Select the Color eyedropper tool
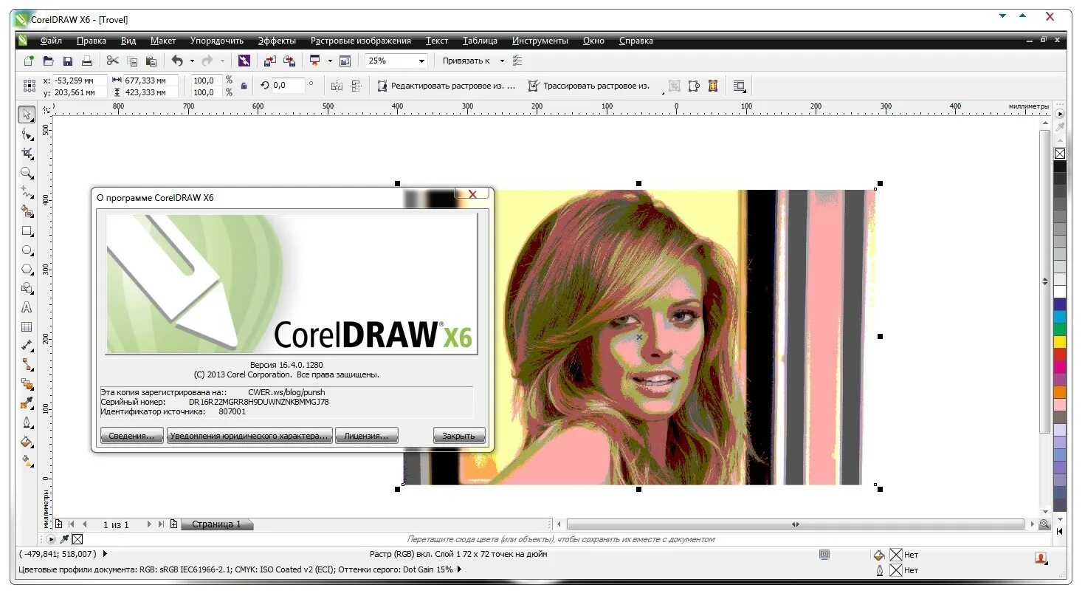This screenshot has height=599, width=1085. (27, 403)
